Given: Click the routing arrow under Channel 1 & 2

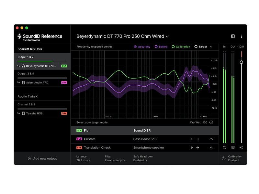Looking at the screenshot, I should [19, 113].
